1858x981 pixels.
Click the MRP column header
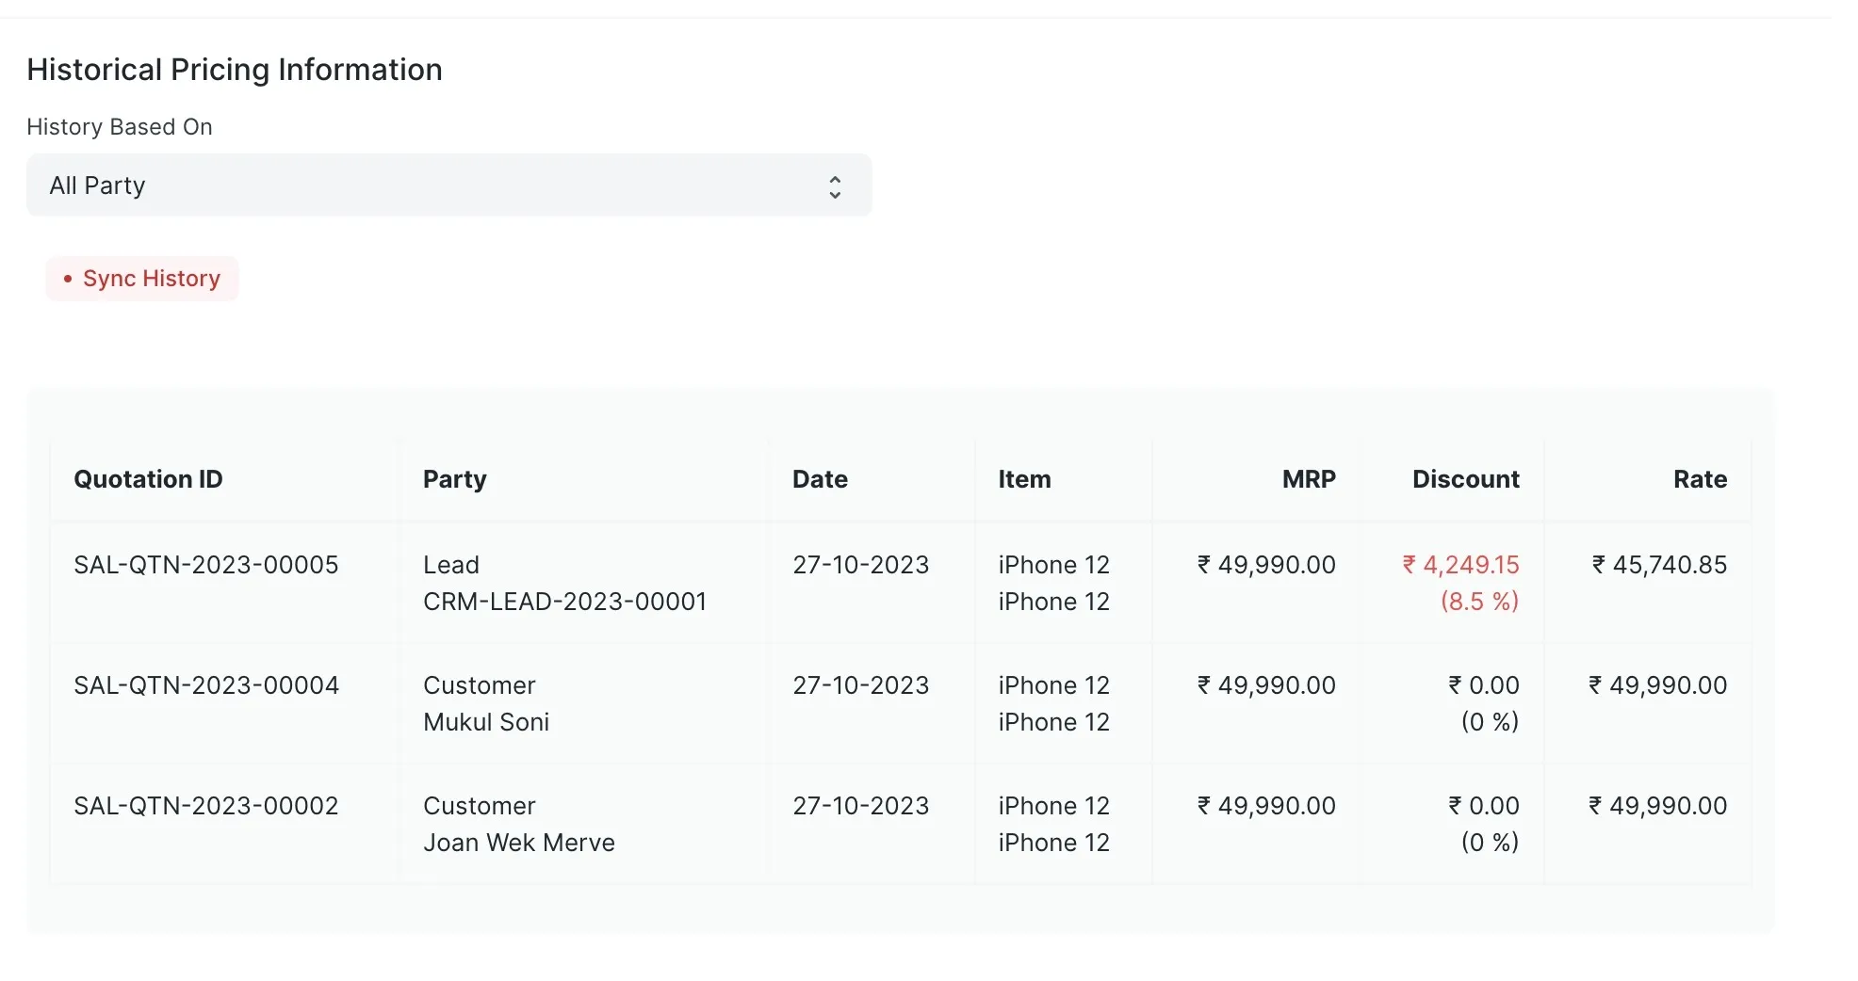[x=1309, y=479]
